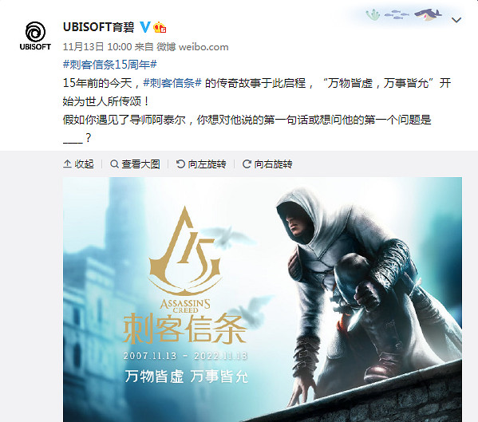Click the Ubisoft swirl logo avatar
The height and width of the screenshot is (422, 478).
coord(35,36)
